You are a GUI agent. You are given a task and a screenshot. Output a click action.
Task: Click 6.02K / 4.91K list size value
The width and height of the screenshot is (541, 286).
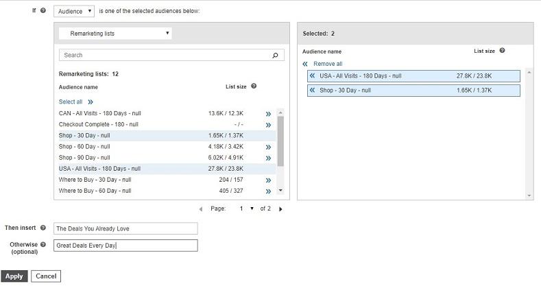tap(226, 157)
